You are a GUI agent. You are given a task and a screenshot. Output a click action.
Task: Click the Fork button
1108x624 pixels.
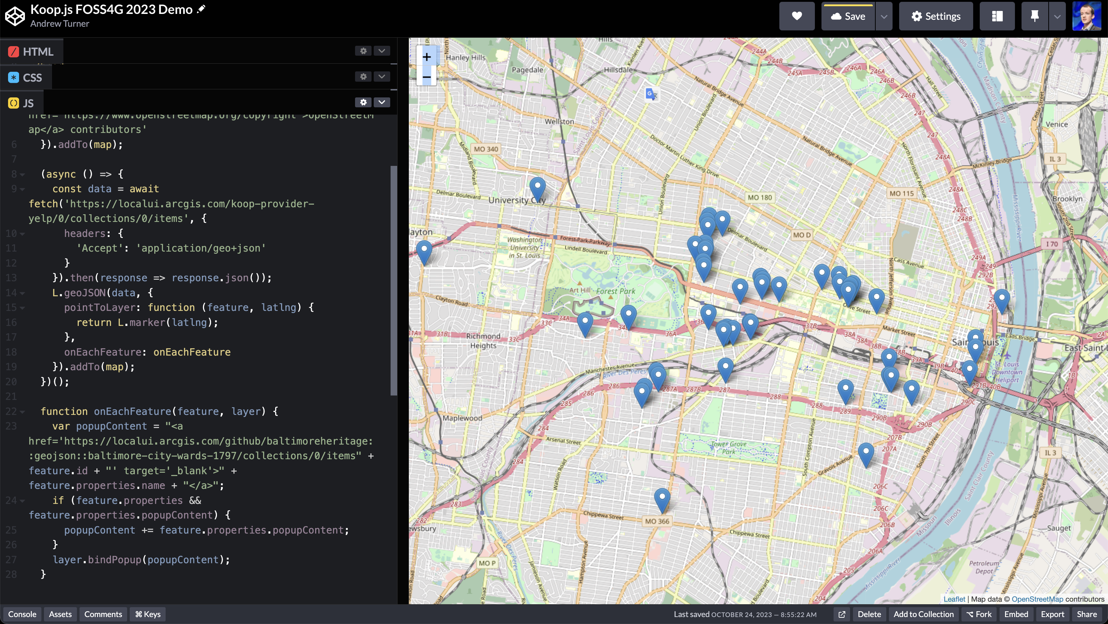tap(979, 614)
